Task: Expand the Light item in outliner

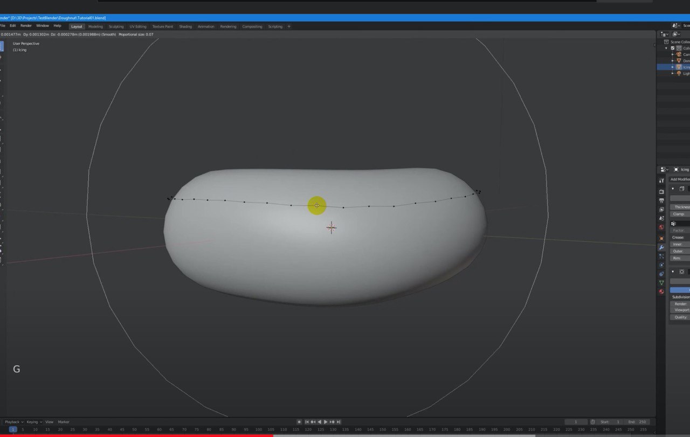Action: point(672,73)
